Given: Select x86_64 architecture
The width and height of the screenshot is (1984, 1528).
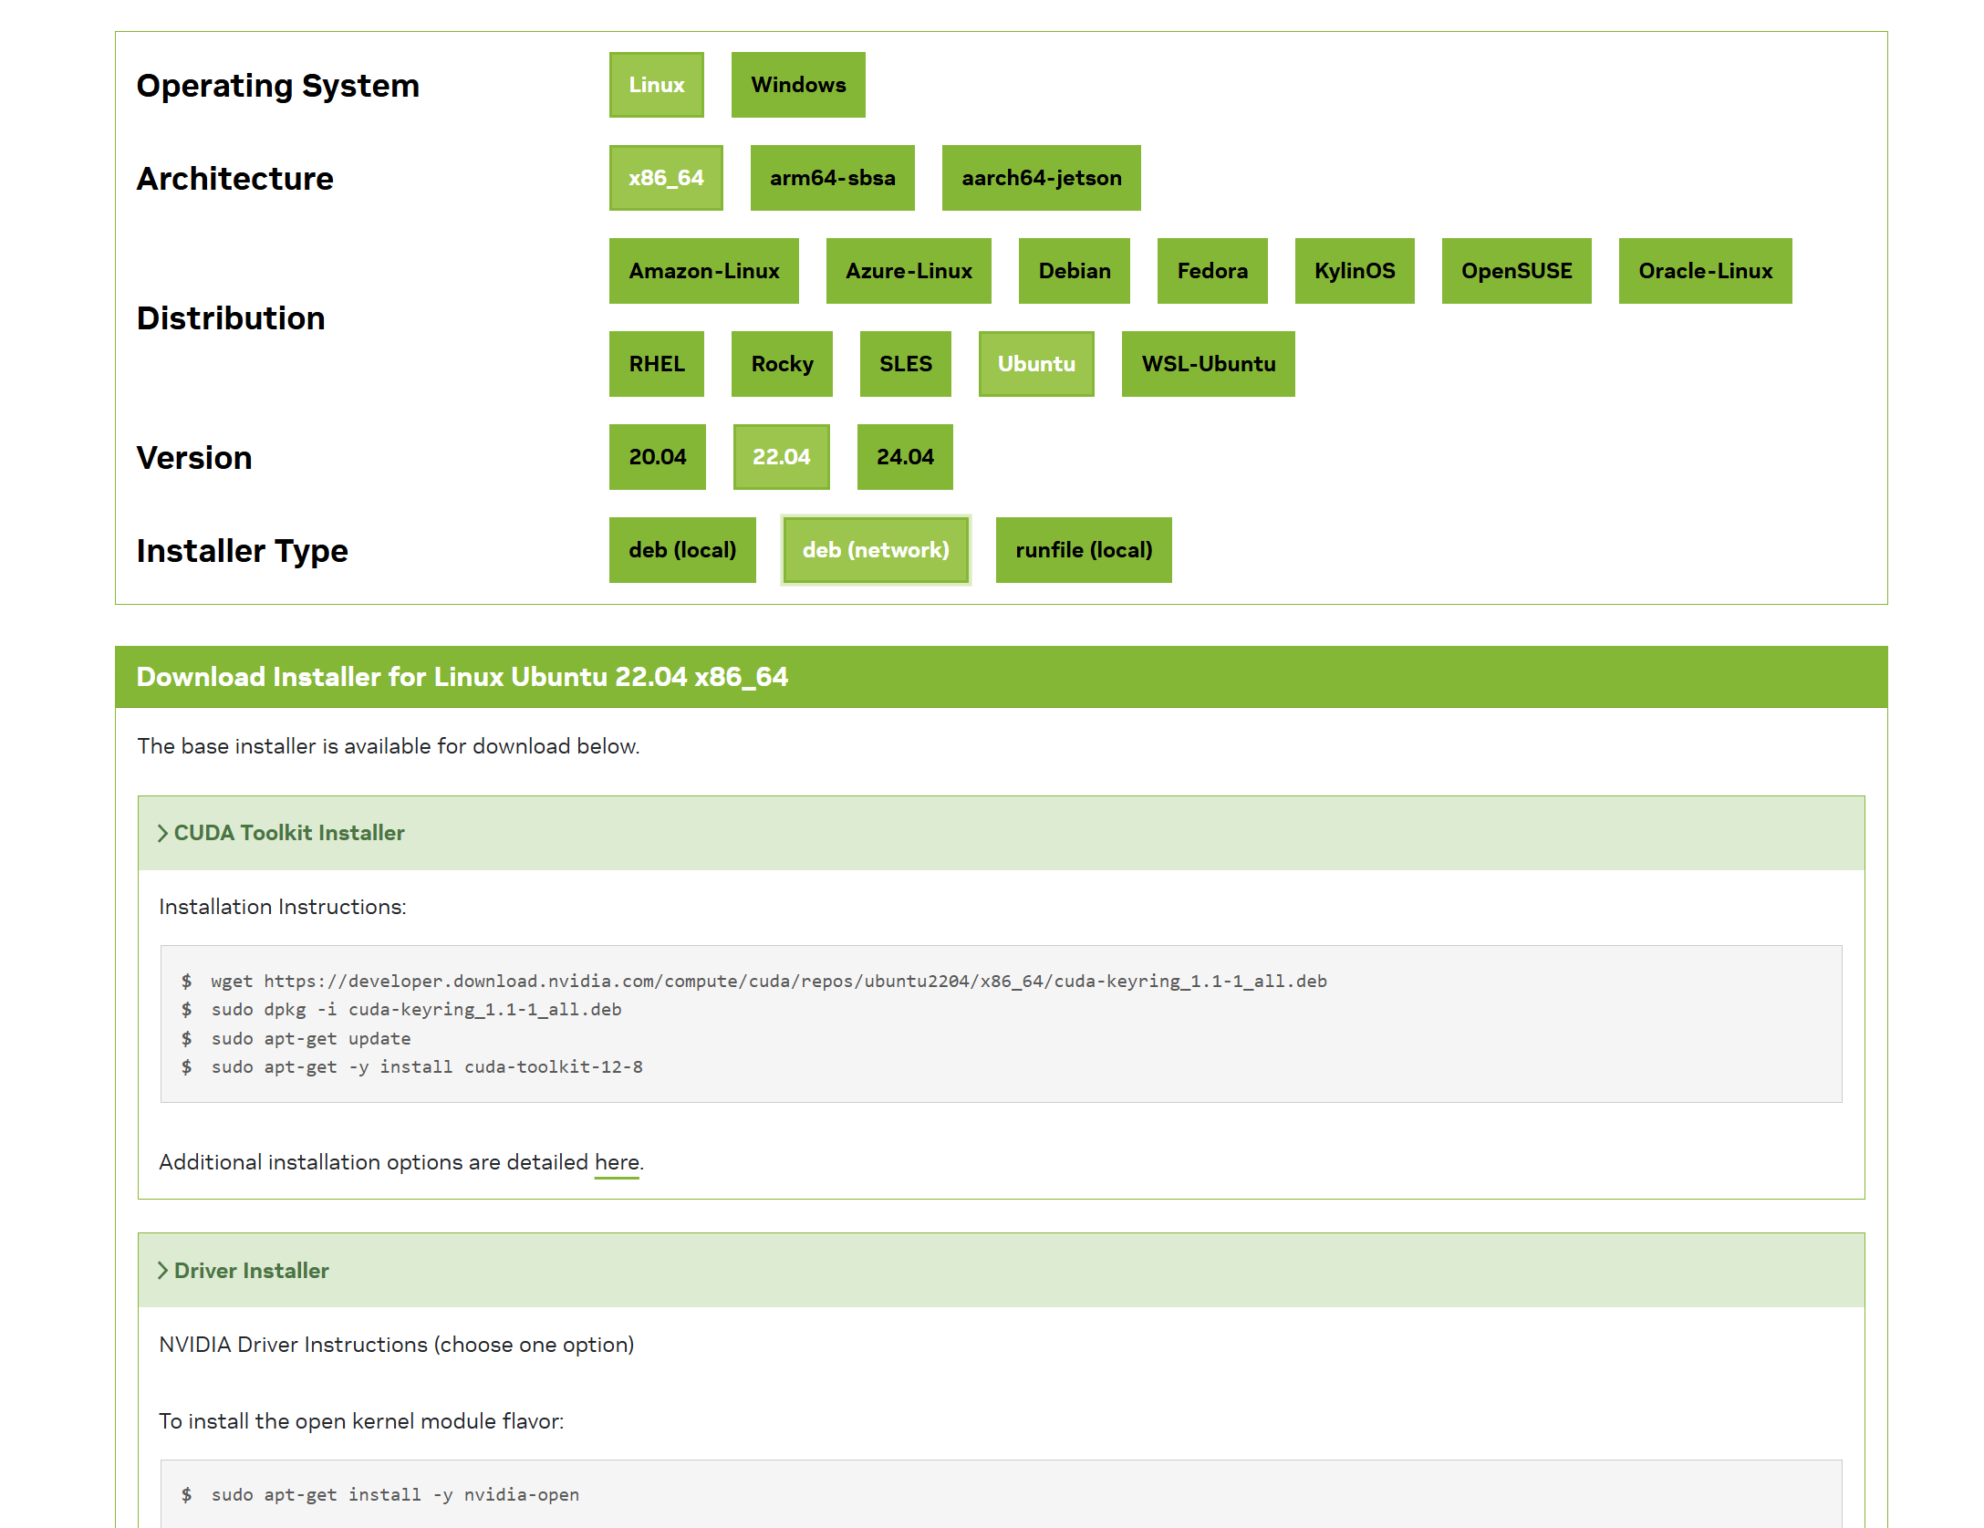Looking at the screenshot, I should point(666,178).
